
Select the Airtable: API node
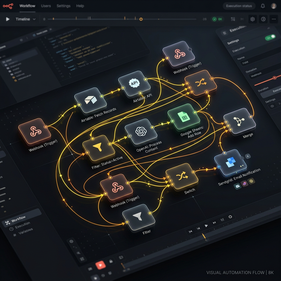click(134, 84)
